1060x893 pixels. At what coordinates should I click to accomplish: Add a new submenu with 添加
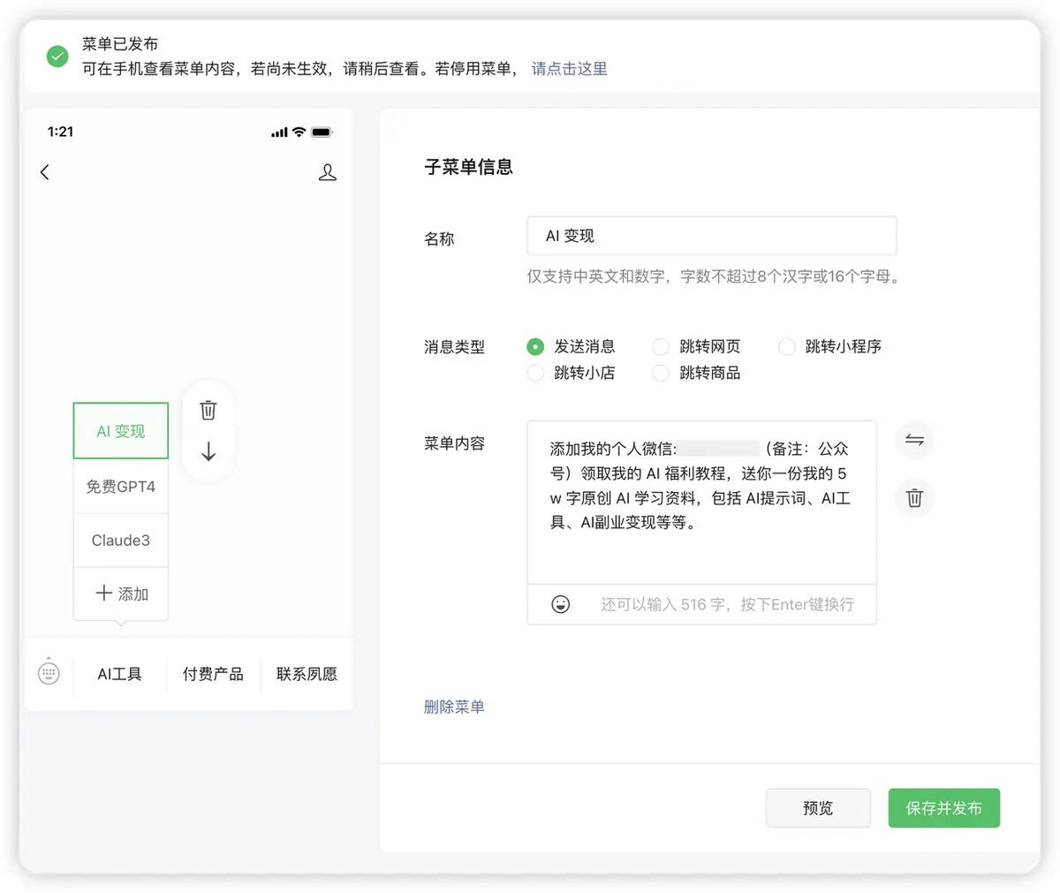pos(121,594)
